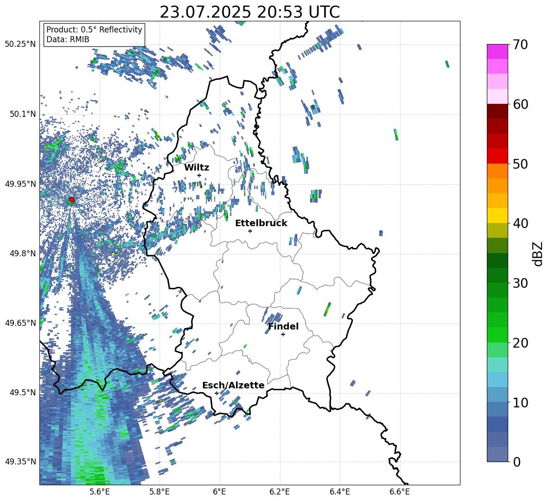549x501 pixels.
Task: Click the timestamp title 23.07.2025 20:53 UTC
Action: pos(249,13)
